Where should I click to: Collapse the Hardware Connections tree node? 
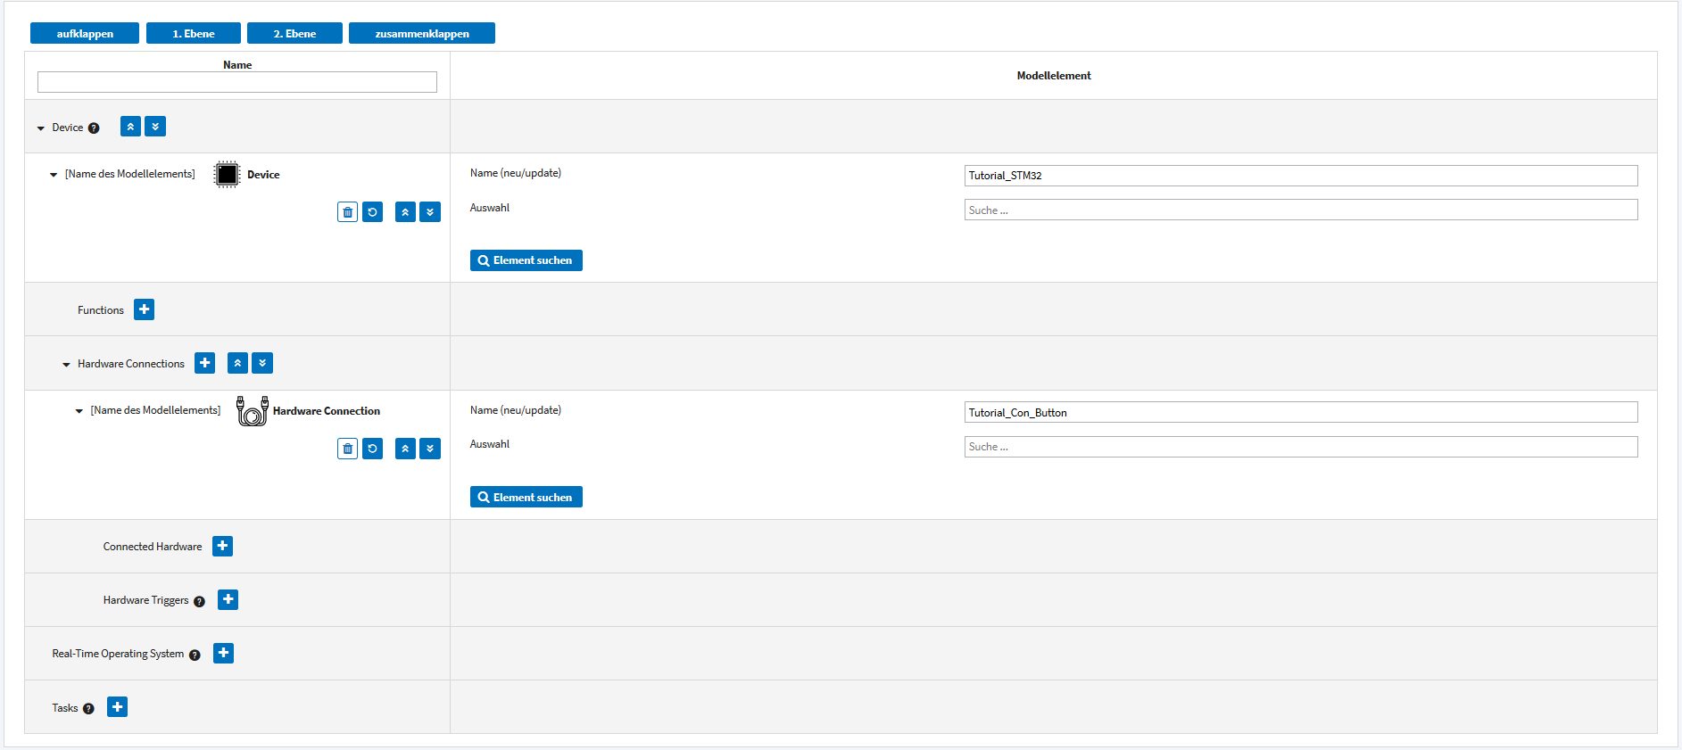pyautogui.click(x=66, y=365)
